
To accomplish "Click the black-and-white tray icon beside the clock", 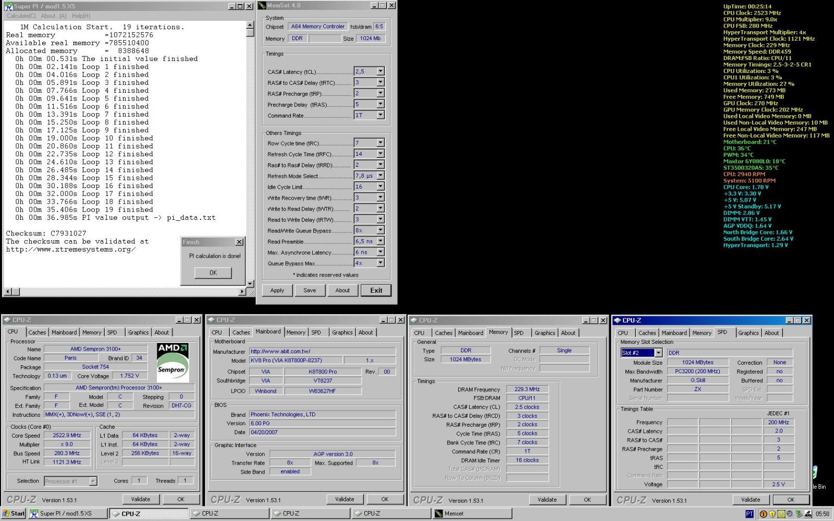I will point(808,514).
